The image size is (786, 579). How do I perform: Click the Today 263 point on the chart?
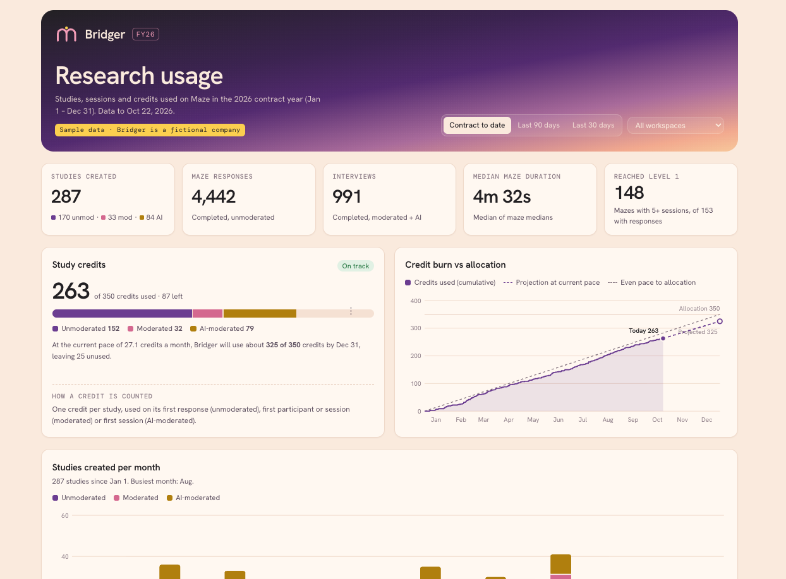click(x=662, y=338)
